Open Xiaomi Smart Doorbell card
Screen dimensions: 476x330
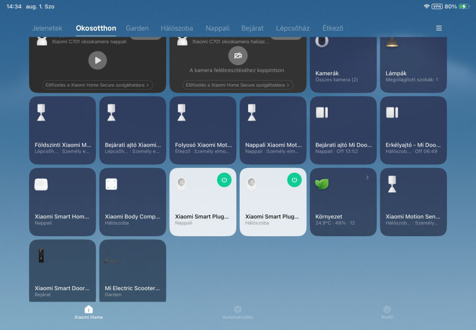click(x=62, y=271)
